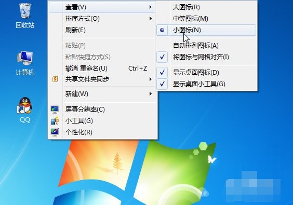Choose 中等图标(M) medium icons option
The height and width of the screenshot is (205, 293).
(x=206, y=19)
